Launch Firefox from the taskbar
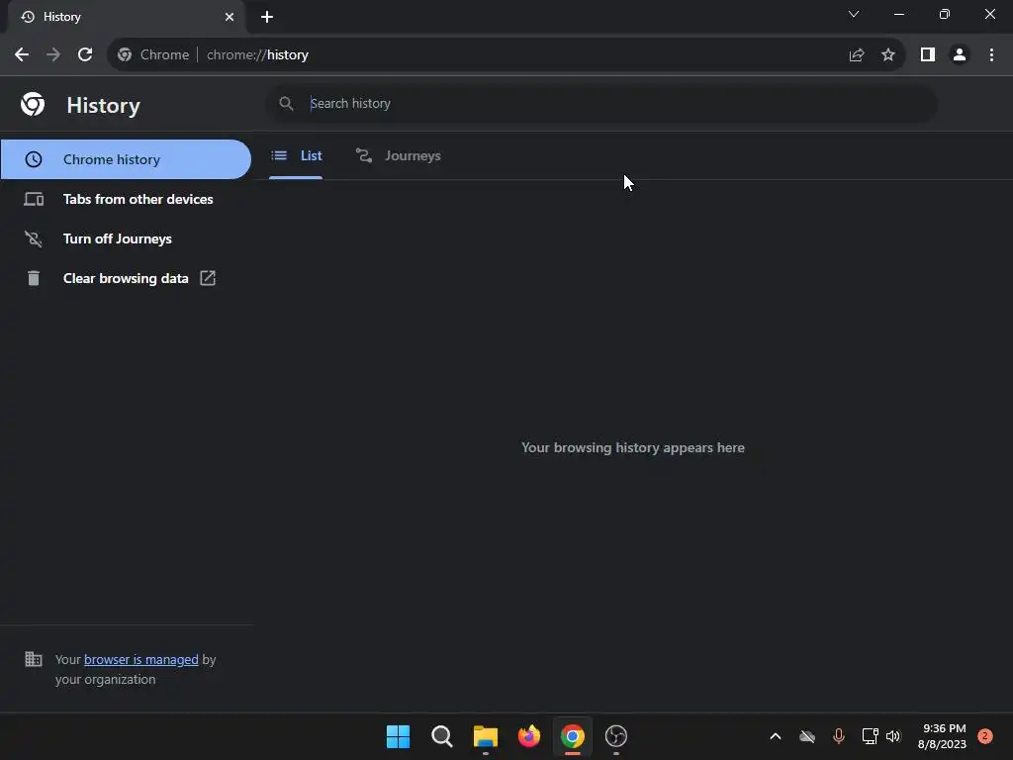The width and height of the screenshot is (1013, 760). click(x=529, y=736)
